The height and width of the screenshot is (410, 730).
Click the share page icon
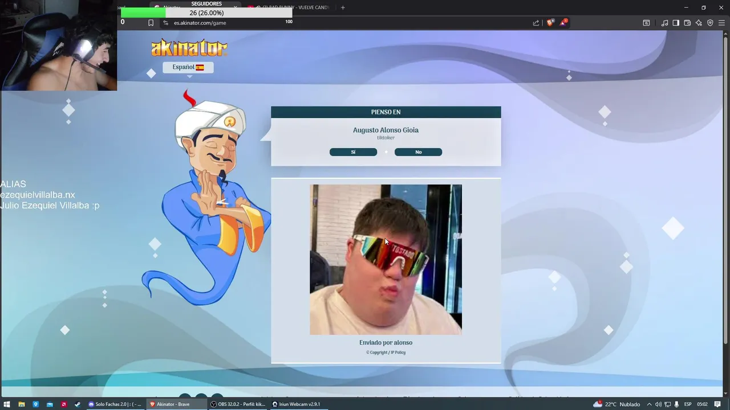click(536, 23)
